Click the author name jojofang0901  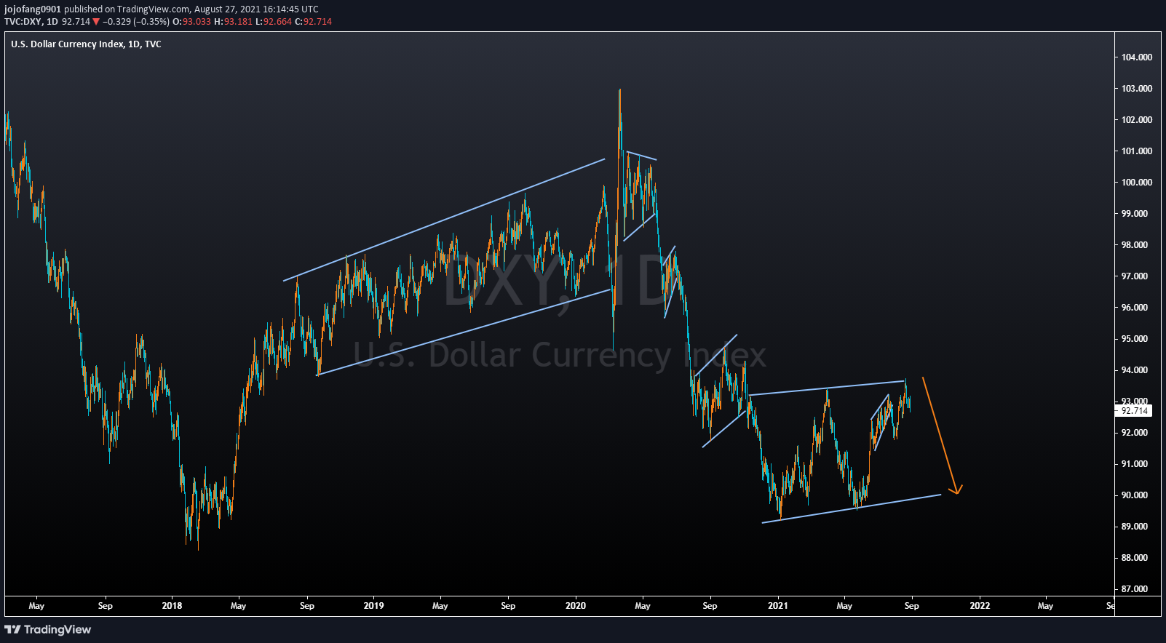tap(33, 9)
